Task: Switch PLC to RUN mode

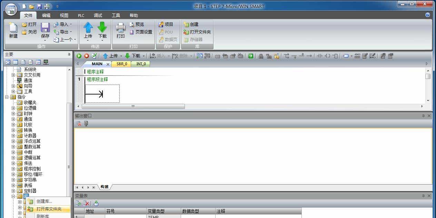Action: point(79,56)
